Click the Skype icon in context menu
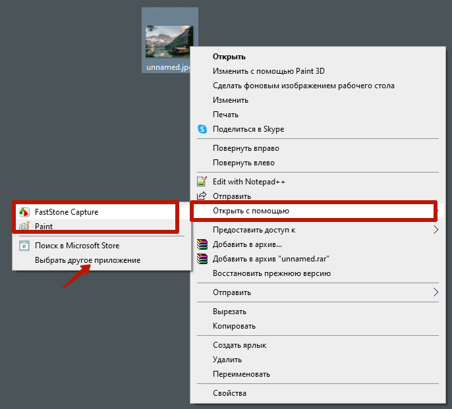The width and height of the screenshot is (452, 409). pyautogui.click(x=202, y=129)
